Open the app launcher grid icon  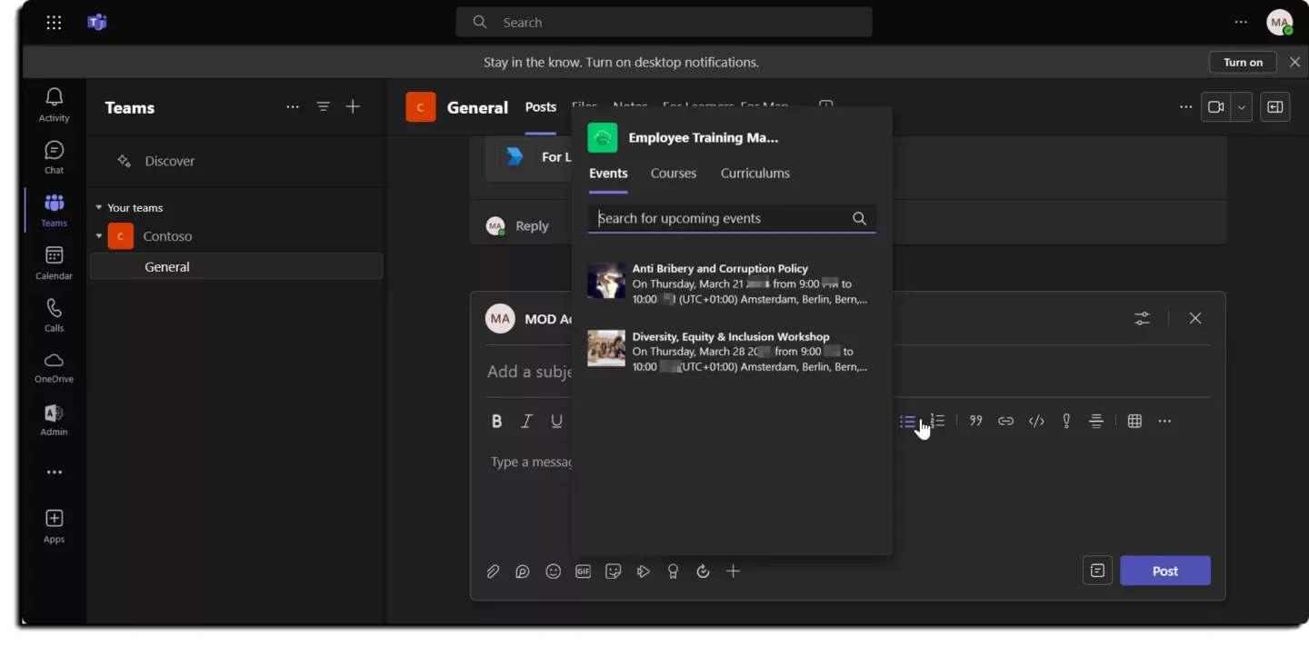point(54,23)
